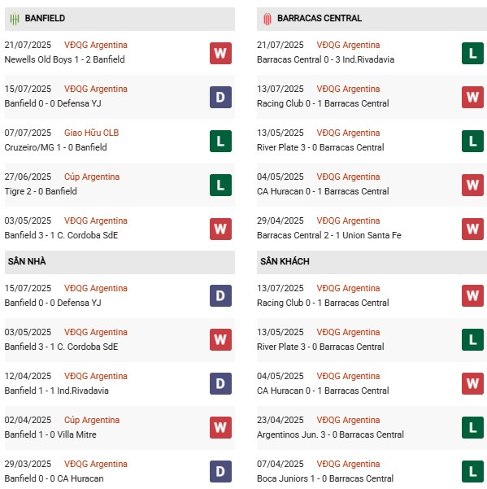Open Cúp Argentina link on 27/06/2025

point(92,177)
